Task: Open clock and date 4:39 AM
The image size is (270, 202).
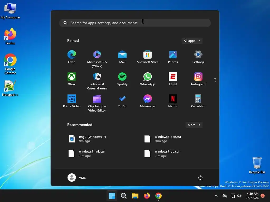Action: (x=252, y=196)
